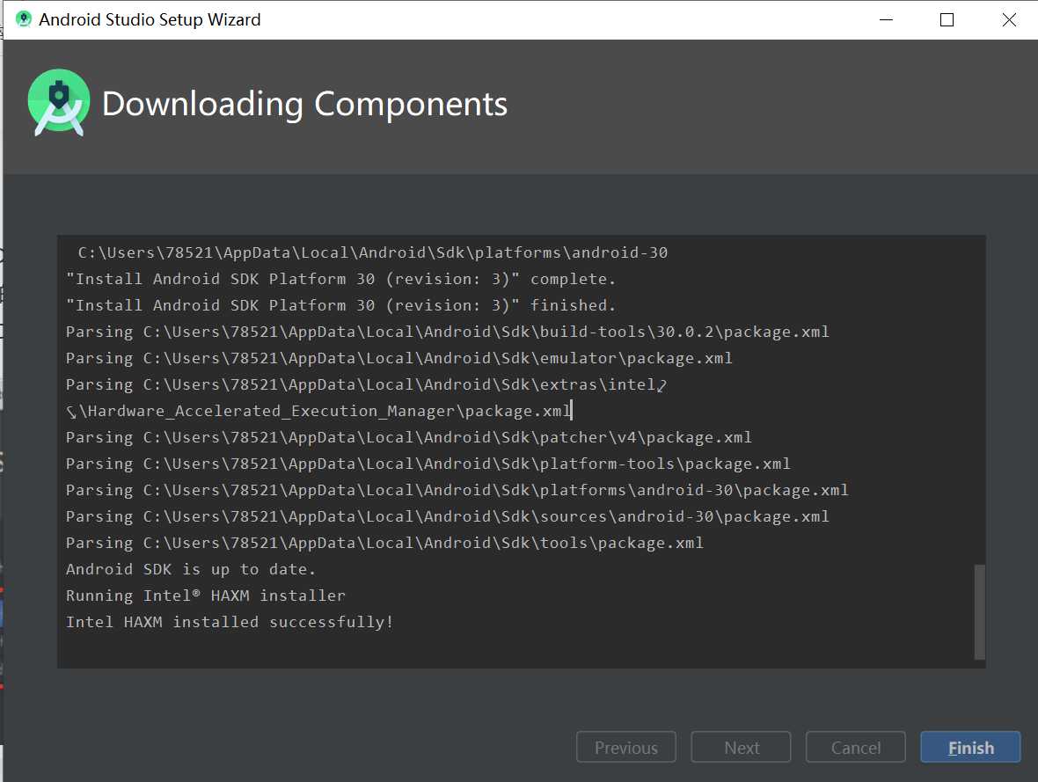Screen dimensions: 1038x782
Task: Click the emulator\package.xml parsing line
Action: 399,357
